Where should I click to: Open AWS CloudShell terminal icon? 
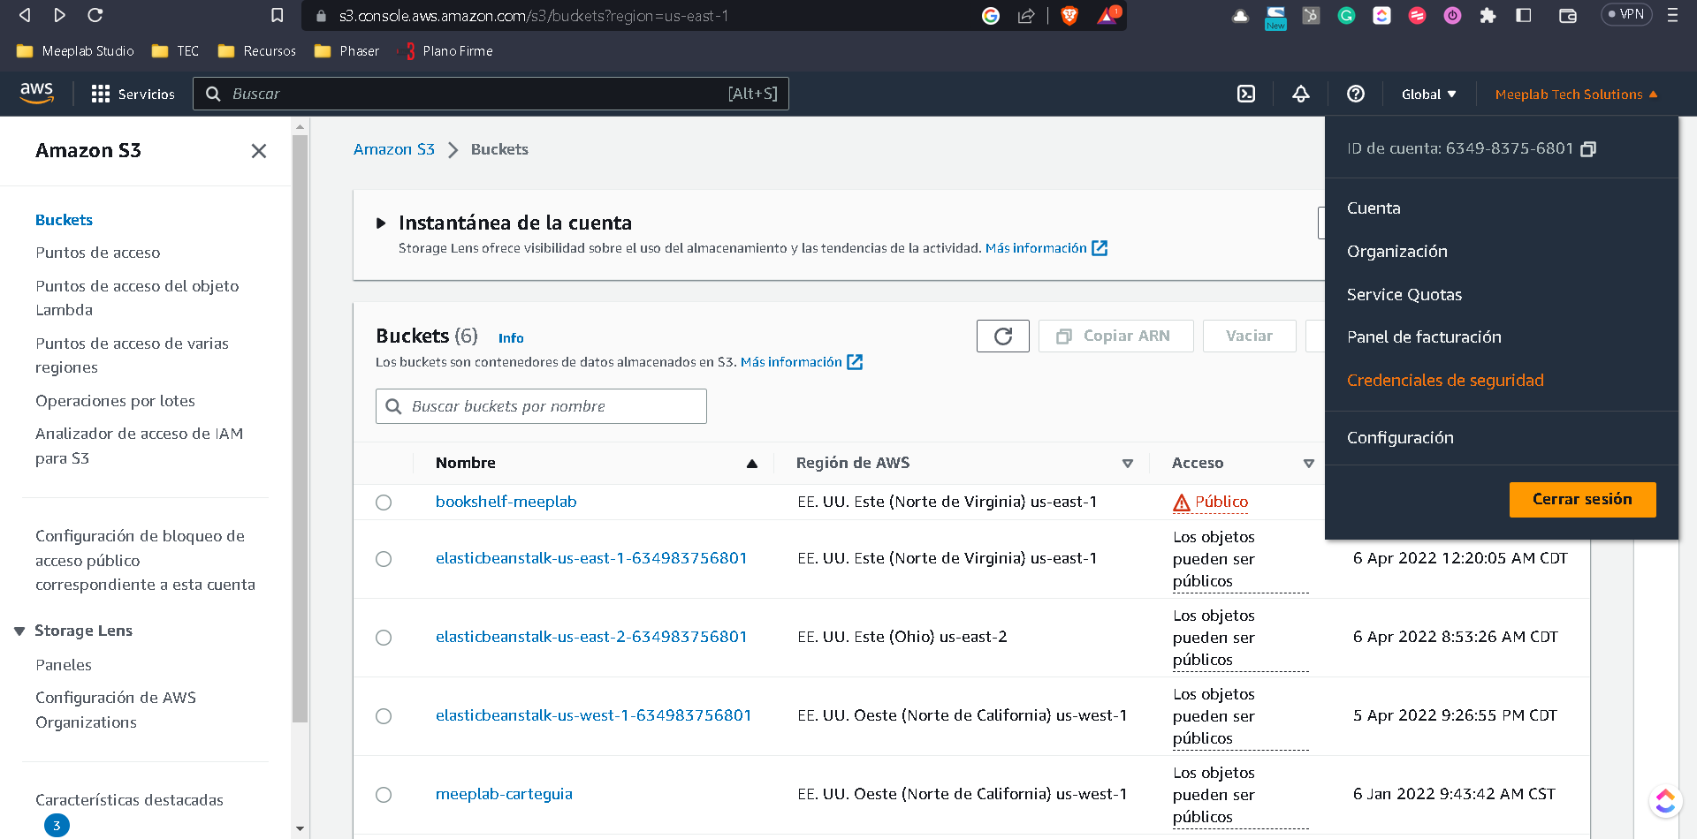[1246, 94]
